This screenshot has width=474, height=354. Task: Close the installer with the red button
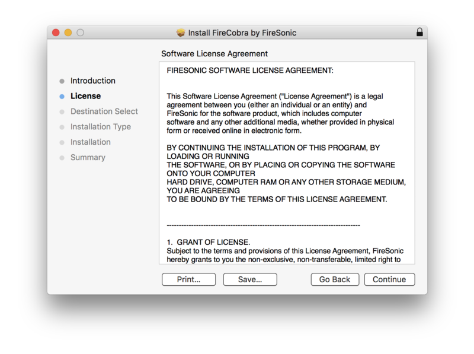coord(56,33)
